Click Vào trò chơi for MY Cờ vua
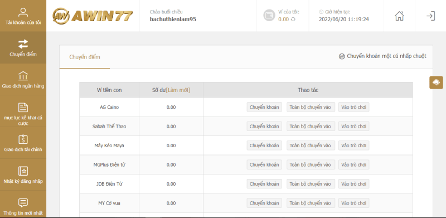 pos(353,203)
